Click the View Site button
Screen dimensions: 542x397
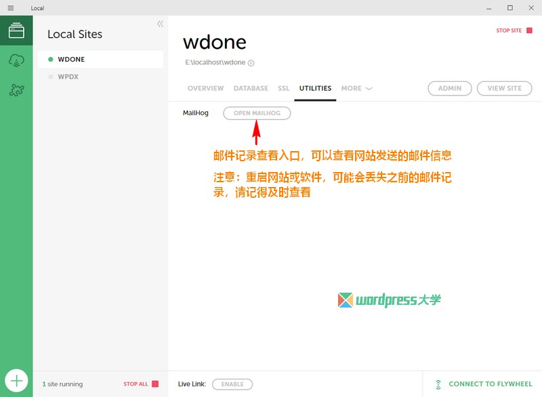point(504,89)
